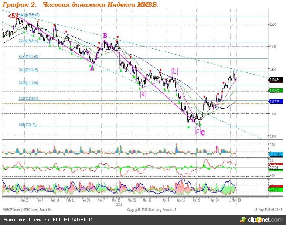Select the magenta wave A marker
The height and width of the screenshot is (225, 286).
pyautogui.click(x=92, y=67)
